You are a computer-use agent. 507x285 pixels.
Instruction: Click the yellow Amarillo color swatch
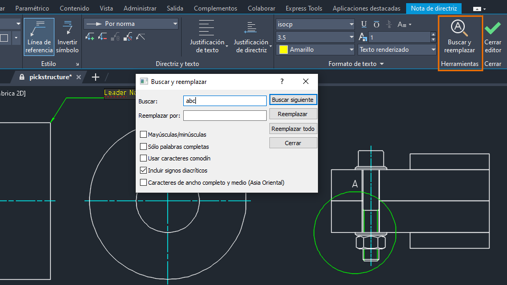pos(284,50)
